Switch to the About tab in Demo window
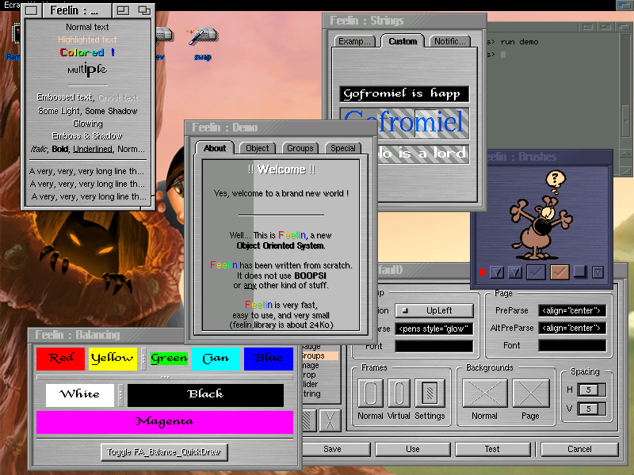Image resolution: width=634 pixels, height=475 pixels. (x=214, y=148)
